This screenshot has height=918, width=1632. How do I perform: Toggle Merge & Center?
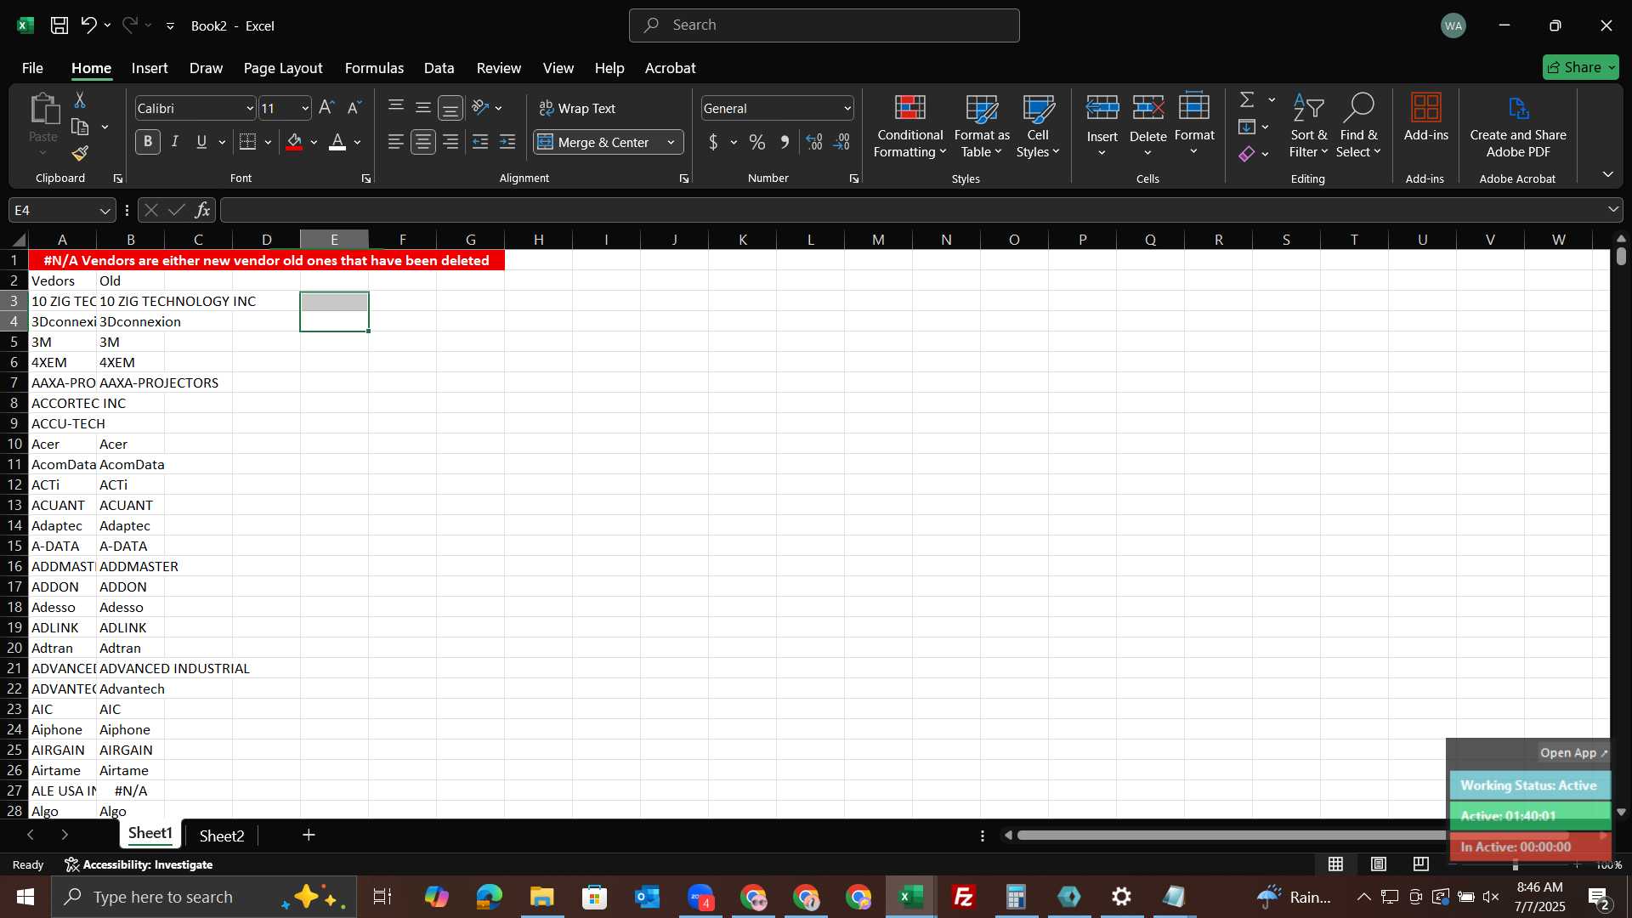click(594, 142)
